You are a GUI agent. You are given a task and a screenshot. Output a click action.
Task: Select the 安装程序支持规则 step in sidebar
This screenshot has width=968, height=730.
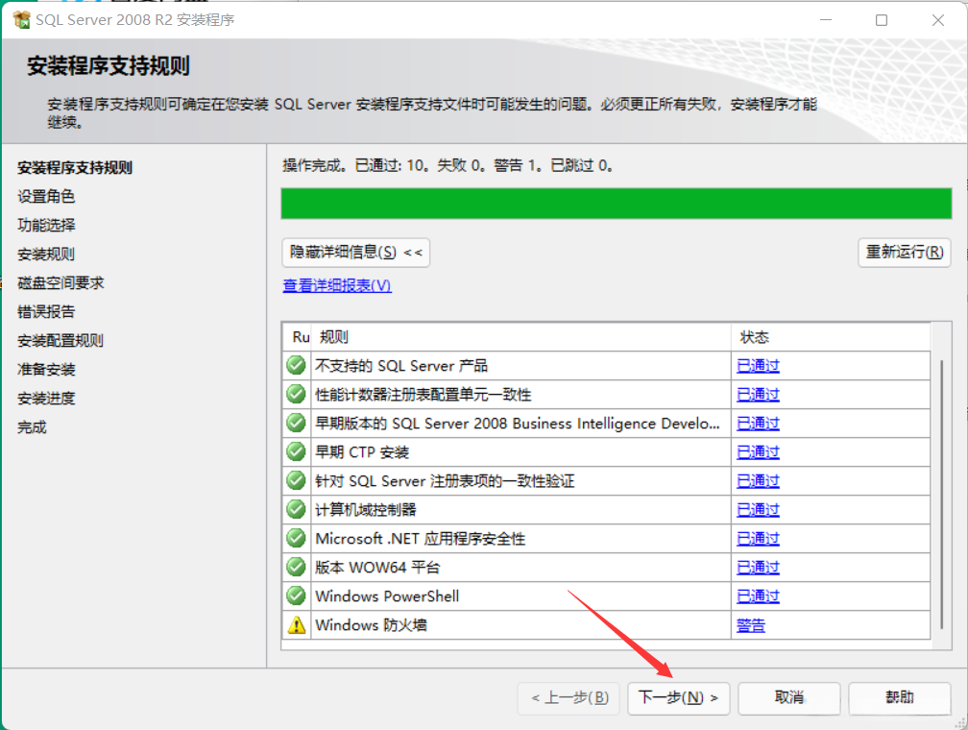75,167
